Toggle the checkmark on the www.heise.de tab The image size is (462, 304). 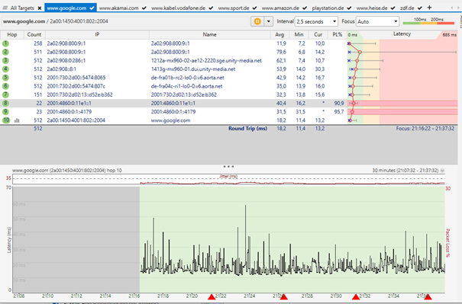pos(393,8)
